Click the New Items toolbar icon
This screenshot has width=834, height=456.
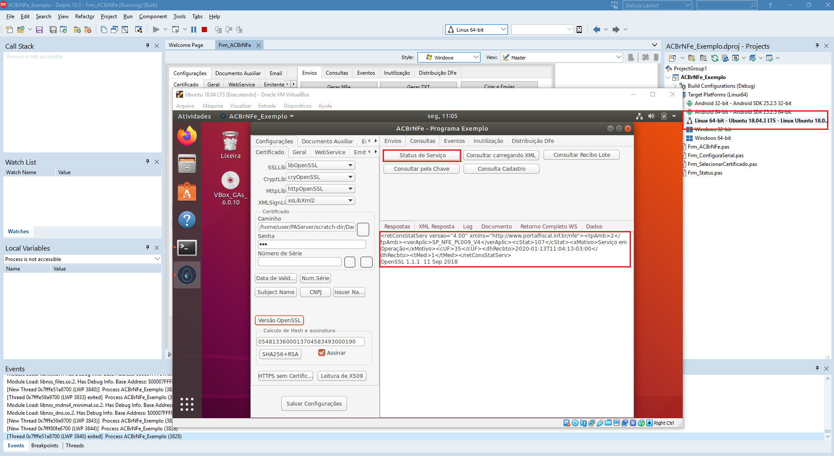coord(10,30)
